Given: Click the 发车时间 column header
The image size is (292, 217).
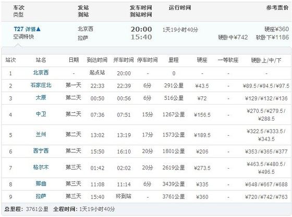Looking at the screenshot, I should click(x=141, y=8).
